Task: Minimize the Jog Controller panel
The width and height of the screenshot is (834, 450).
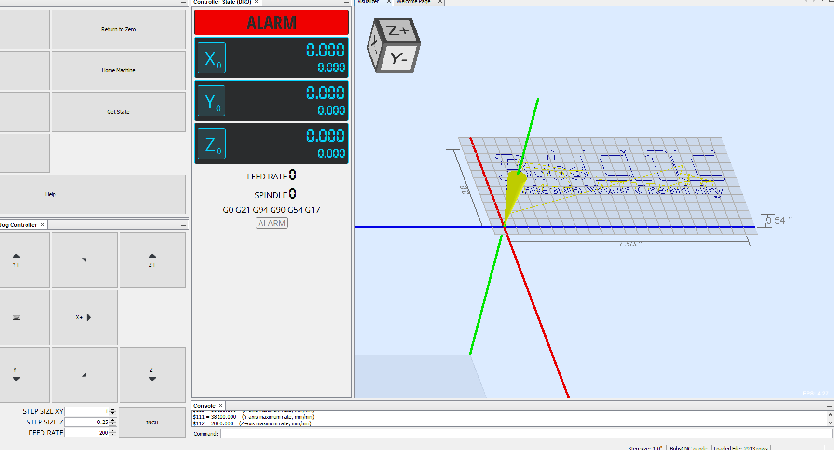Action: (183, 225)
